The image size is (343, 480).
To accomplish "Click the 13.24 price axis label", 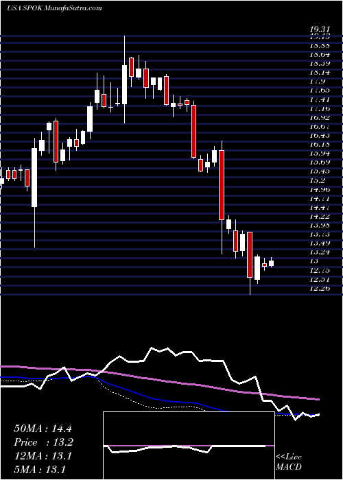I will pyautogui.click(x=320, y=252).
